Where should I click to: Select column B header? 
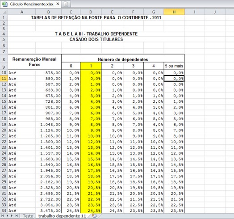pyautogui.click(x=49, y=12)
